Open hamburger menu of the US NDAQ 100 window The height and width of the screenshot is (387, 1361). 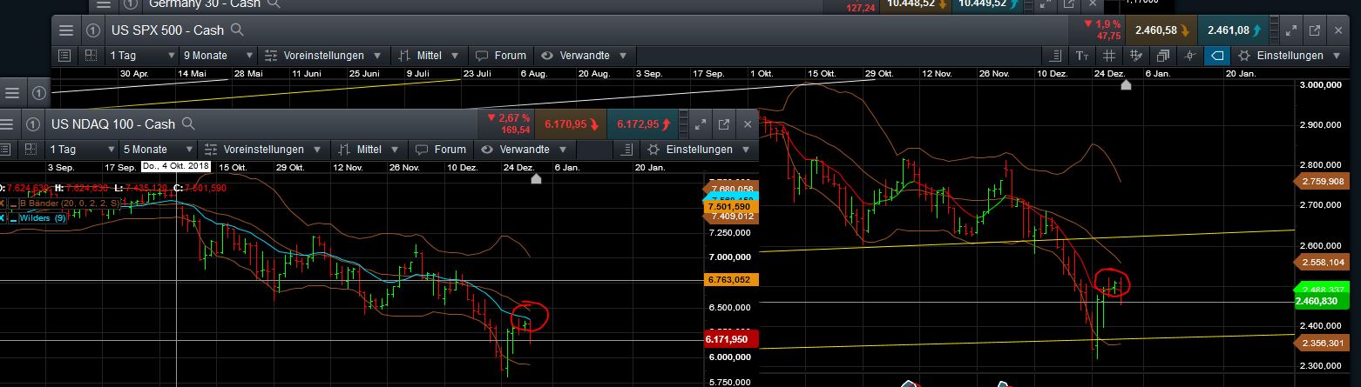click(6, 123)
